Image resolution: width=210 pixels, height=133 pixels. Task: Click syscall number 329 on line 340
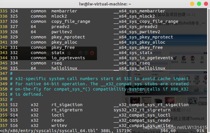pos(14,37)
